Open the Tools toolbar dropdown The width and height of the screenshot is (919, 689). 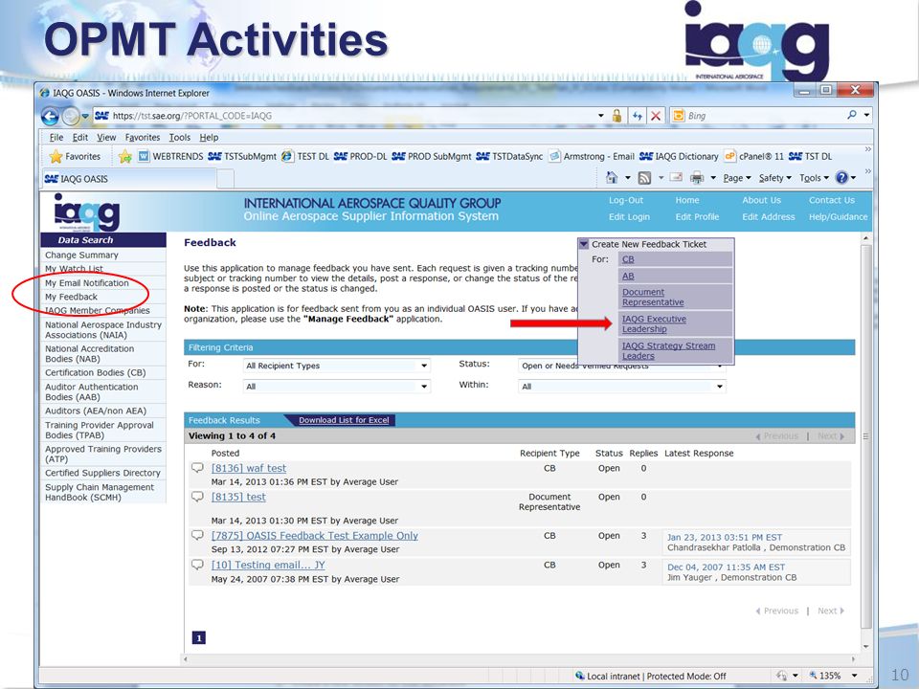pos(814,178)
